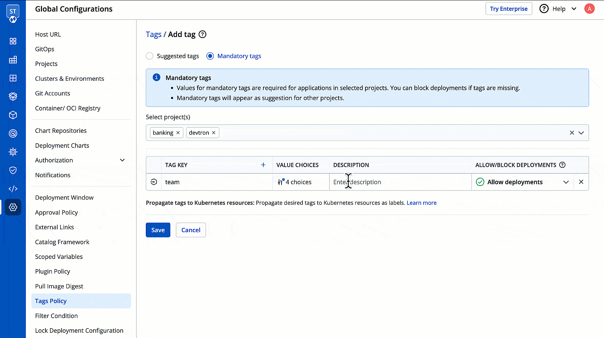Click the stacked layers sidebar icon

click(13, 96)
